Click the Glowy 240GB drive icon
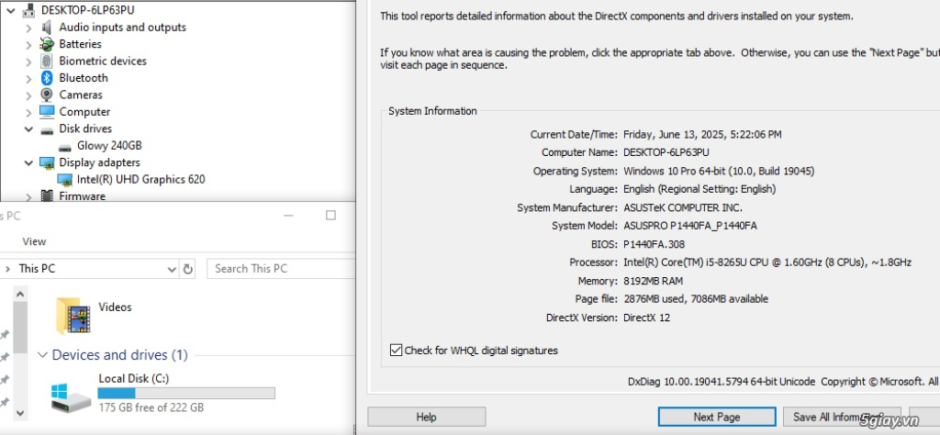The image size is (940, 435). click(x=65, y=146)
